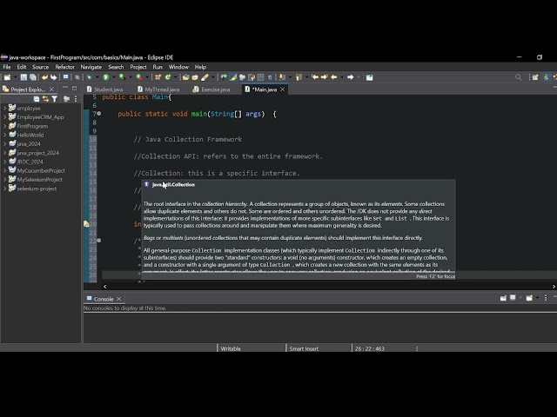Select the MyCucumberProject tree item
The height and width of the screenshot is (417, 557).
pyautogui.click(x=41, y=170)
